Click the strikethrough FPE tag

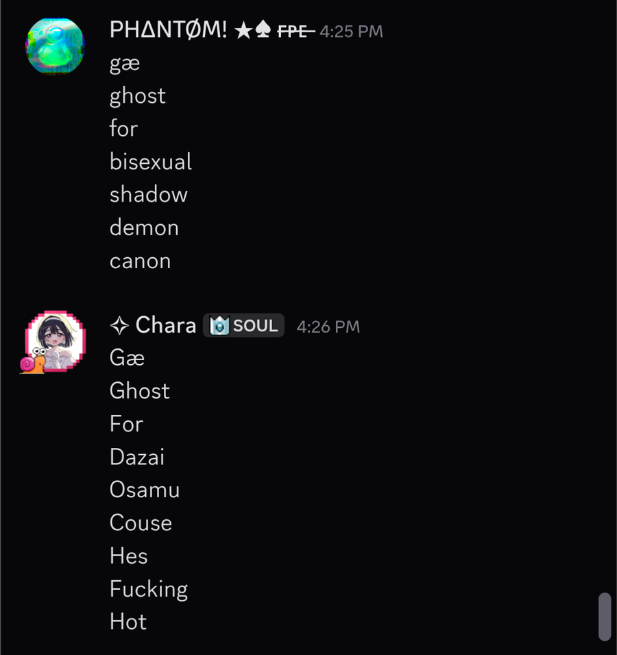[x=295, y=32]
